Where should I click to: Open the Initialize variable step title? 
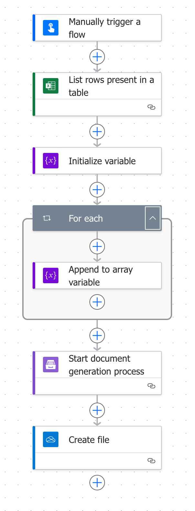102,161
